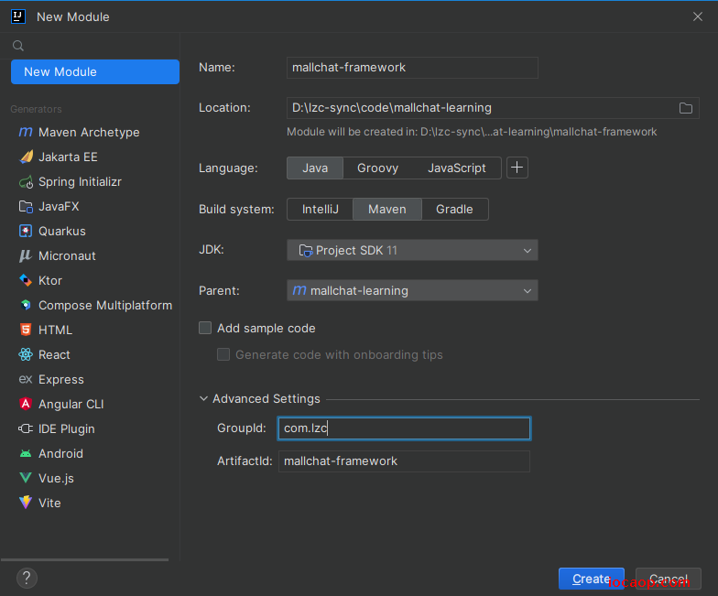This screenshot has width=718, height=596.
Task: Select JavaScript as the language
Action: pyautogui.click(x=456, y=168)
